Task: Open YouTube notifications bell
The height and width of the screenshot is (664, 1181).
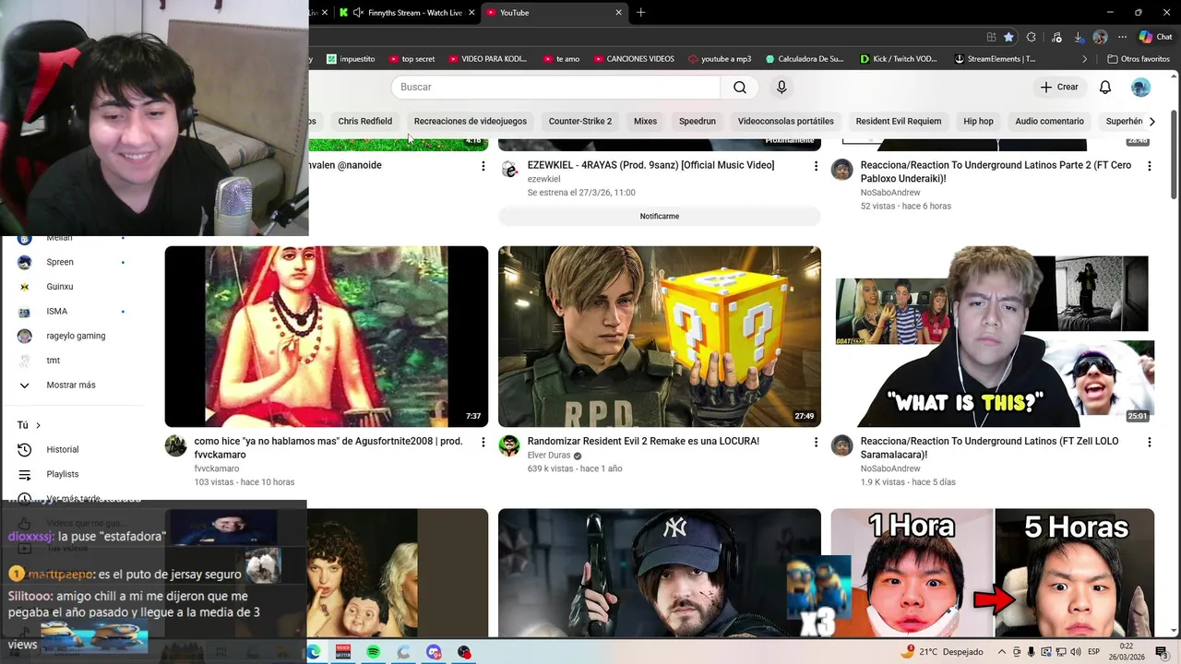Action: pos(1105,87)
